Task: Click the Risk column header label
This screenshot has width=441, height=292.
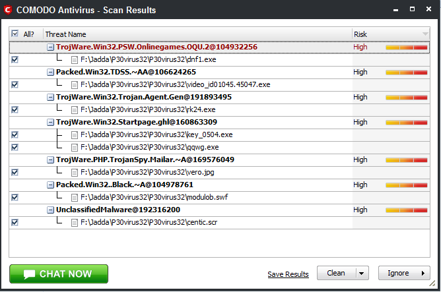Action: click(360, 34)
